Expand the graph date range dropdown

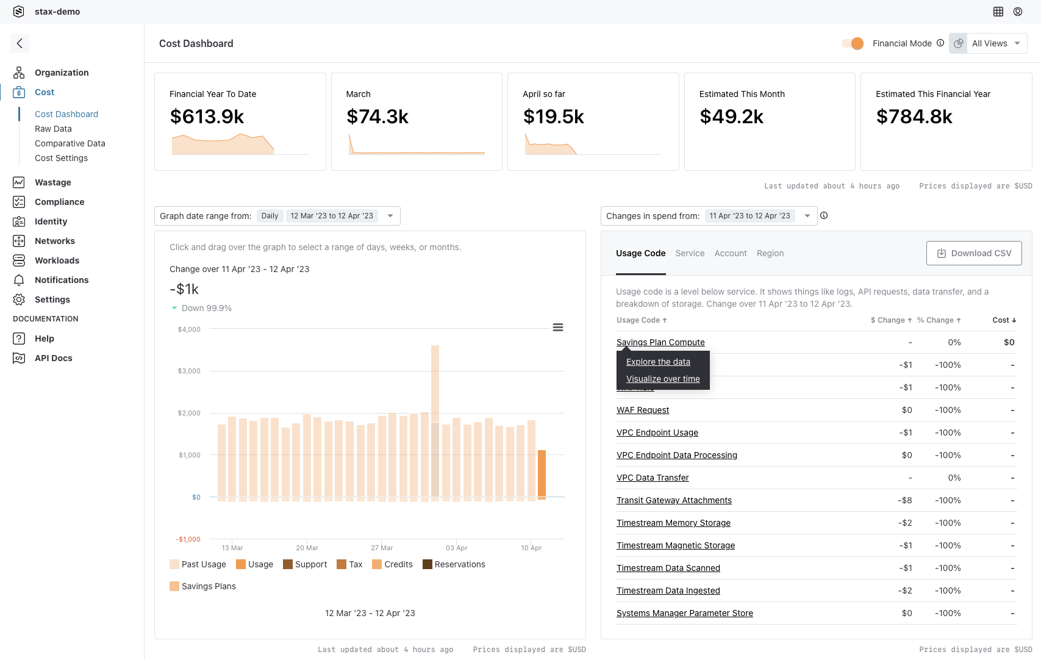(x=390, y=216)
